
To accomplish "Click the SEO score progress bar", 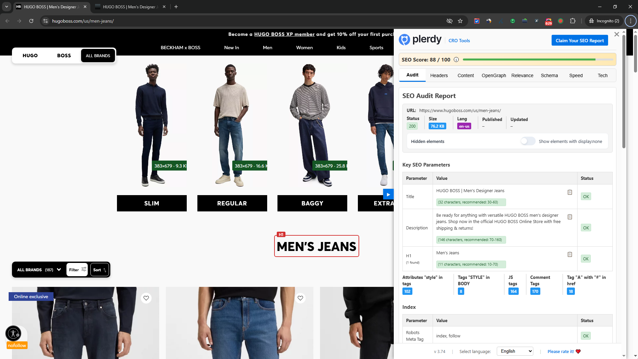I will point(538,60).
